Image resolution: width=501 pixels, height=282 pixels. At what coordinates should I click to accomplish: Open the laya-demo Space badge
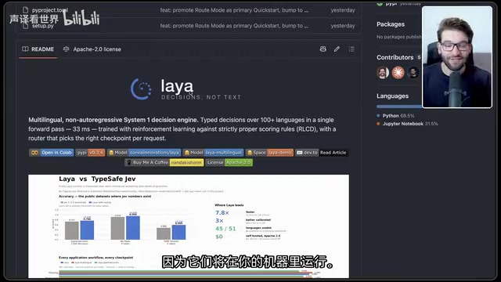[269, 153]
